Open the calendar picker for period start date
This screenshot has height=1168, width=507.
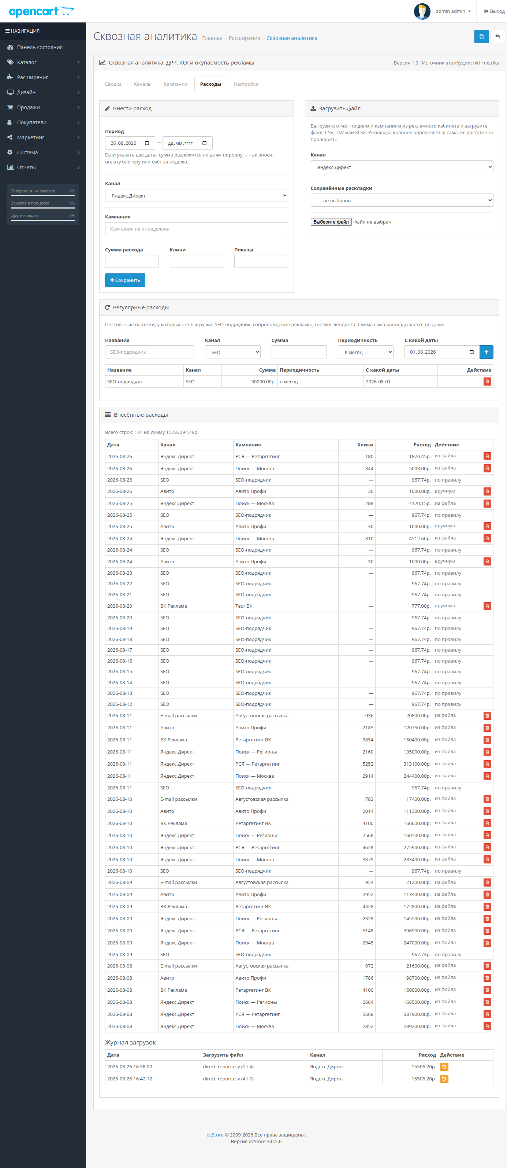(147, 143)
